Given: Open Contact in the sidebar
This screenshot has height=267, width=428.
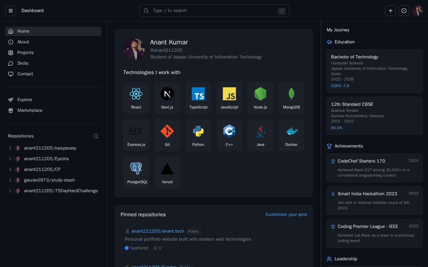Looking at the screenshot, I should [x=53, y=74].
